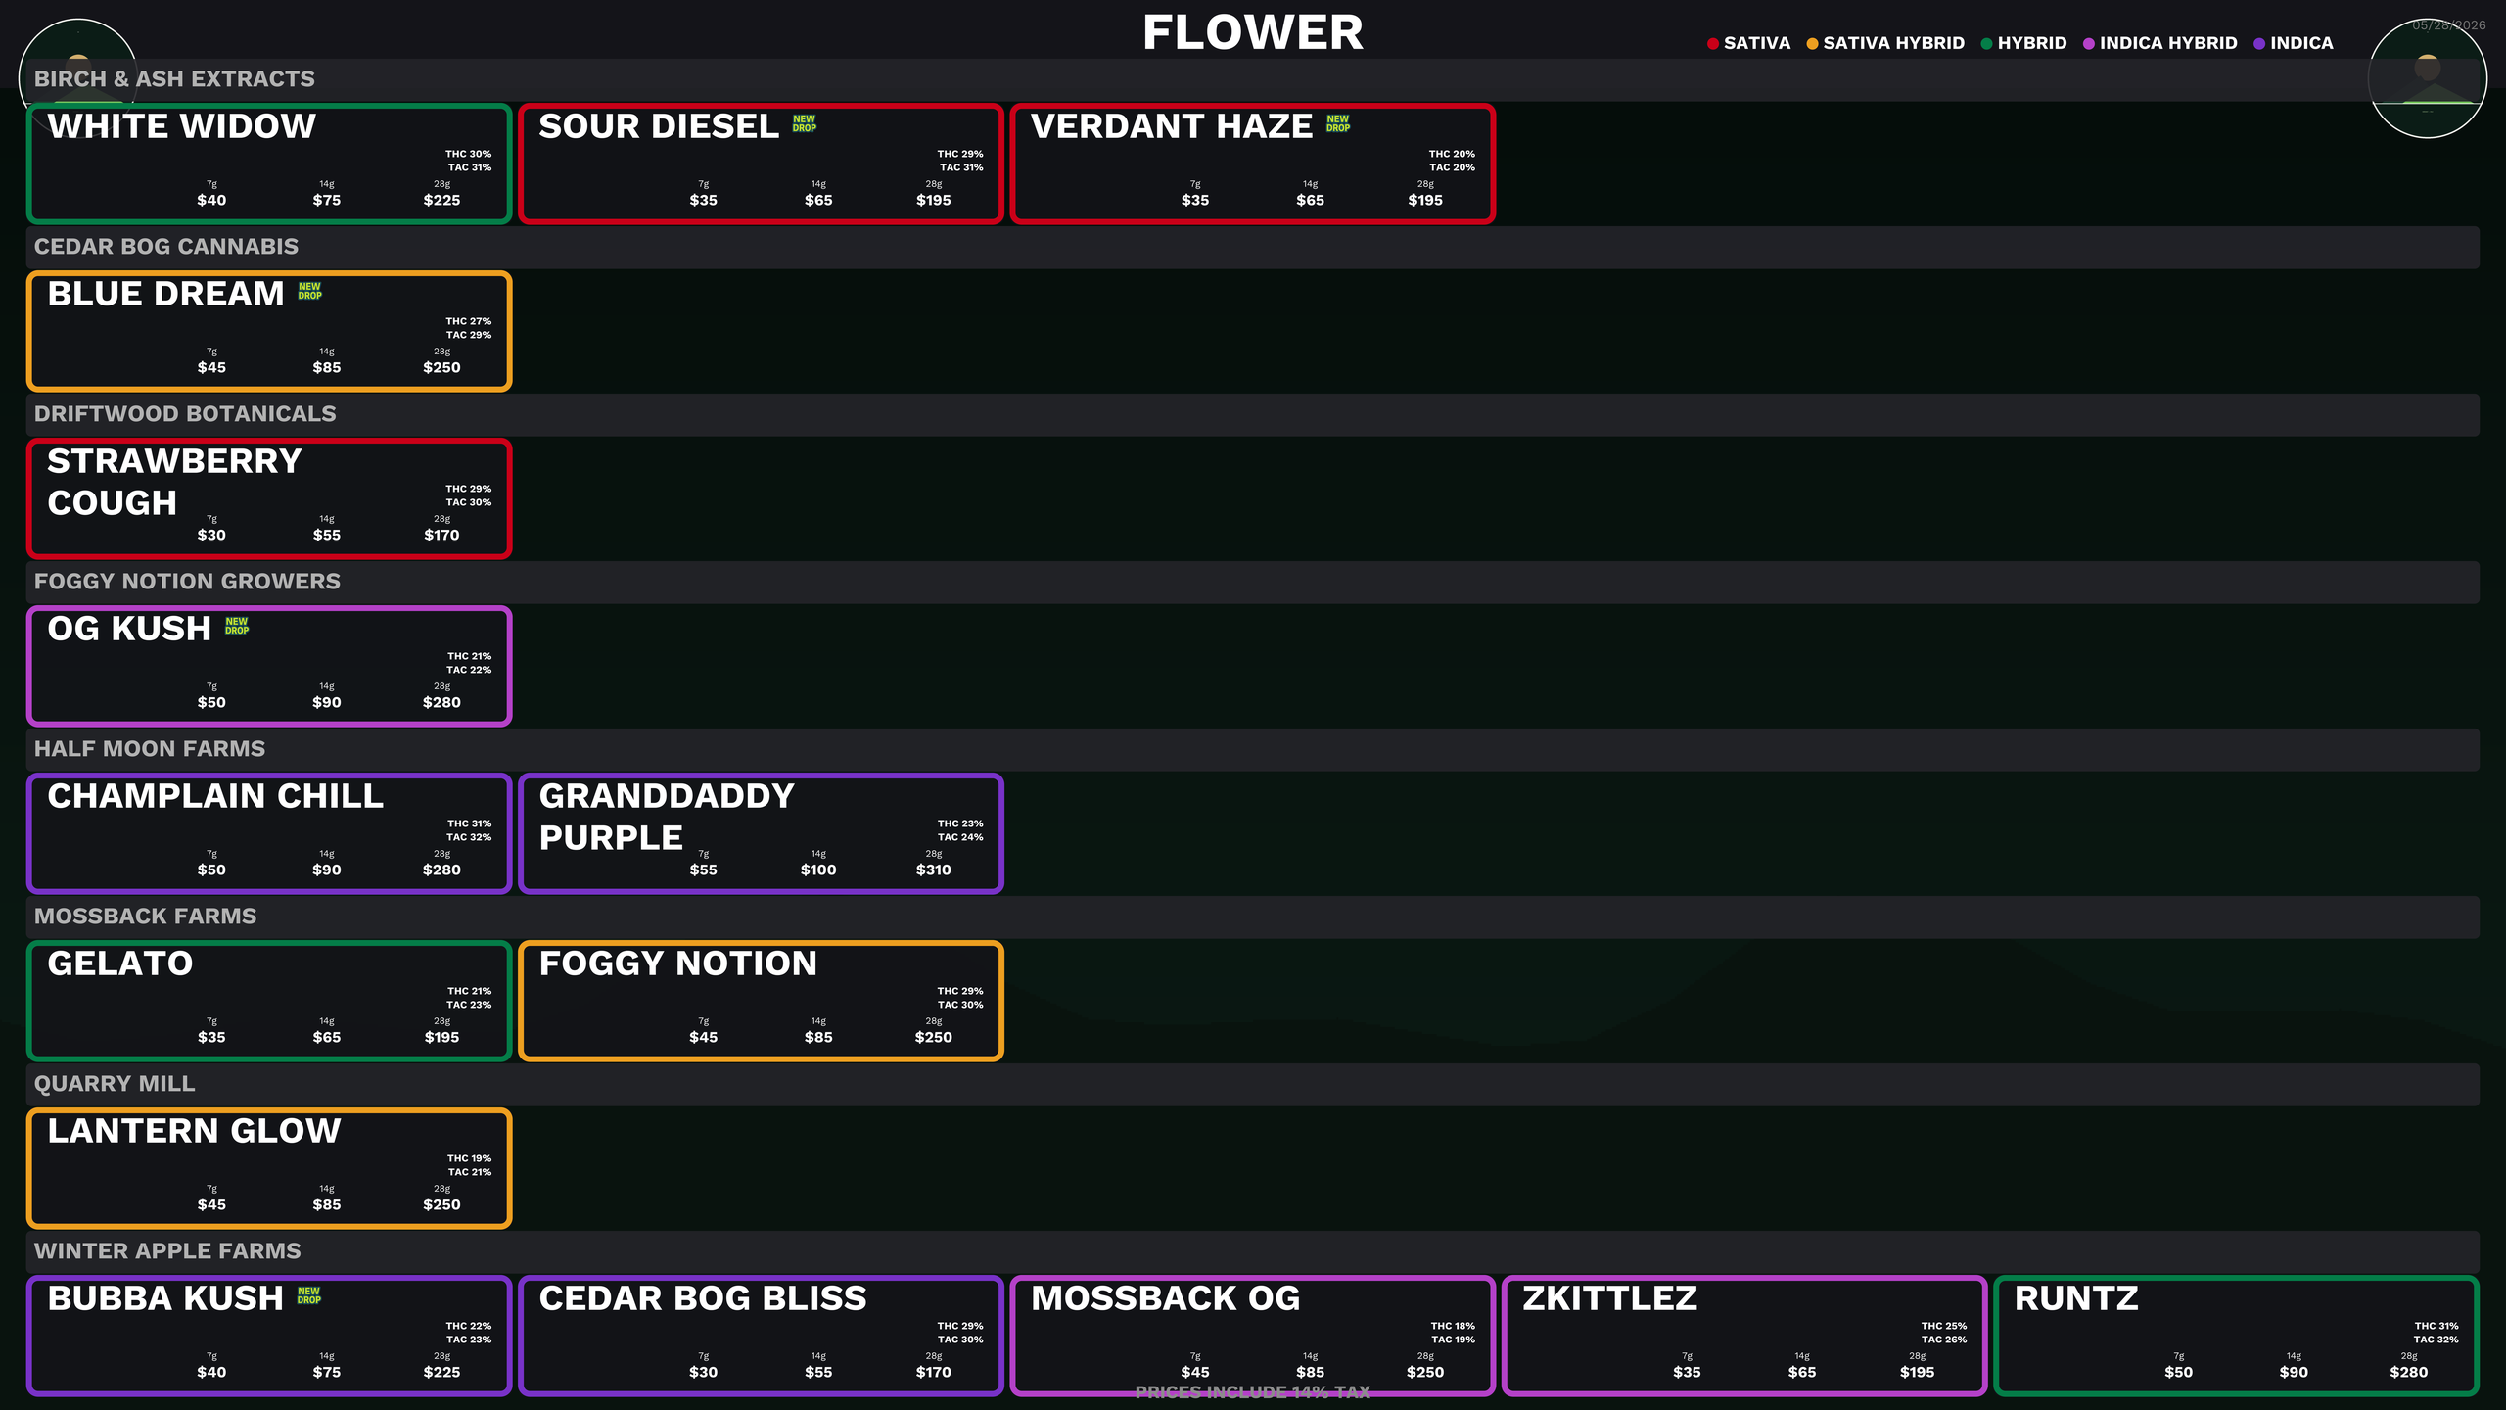Click Gelato's $35 7g price
The width and height of the screenshot is (2506, 1410).
click(211, 1037)
